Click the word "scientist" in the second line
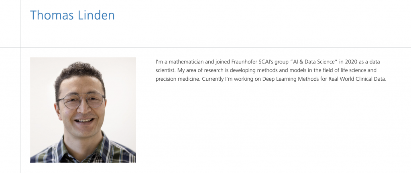Screen dimensions: 411x173 pyautogui.click(x=166, y=70)
